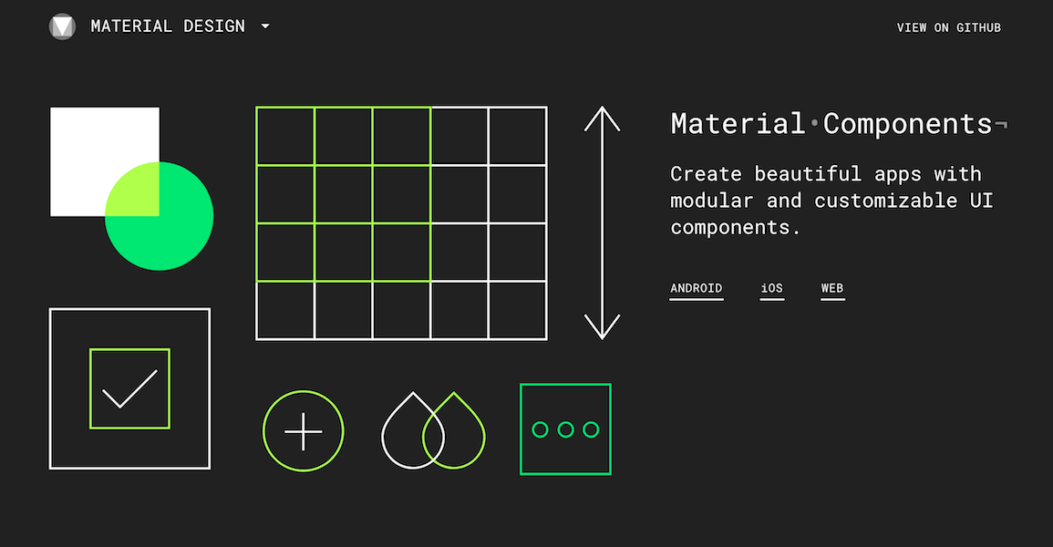Expand the header navigation chevron

coord(264,26)
